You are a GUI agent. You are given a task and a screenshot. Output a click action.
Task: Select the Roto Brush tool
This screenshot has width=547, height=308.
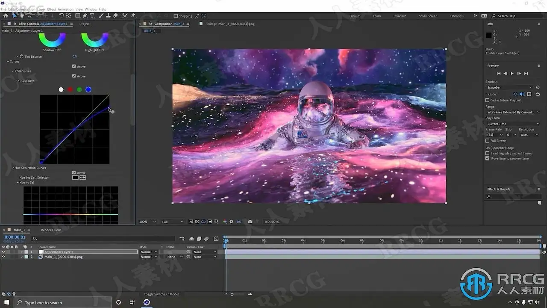click(x=125, y=16)
